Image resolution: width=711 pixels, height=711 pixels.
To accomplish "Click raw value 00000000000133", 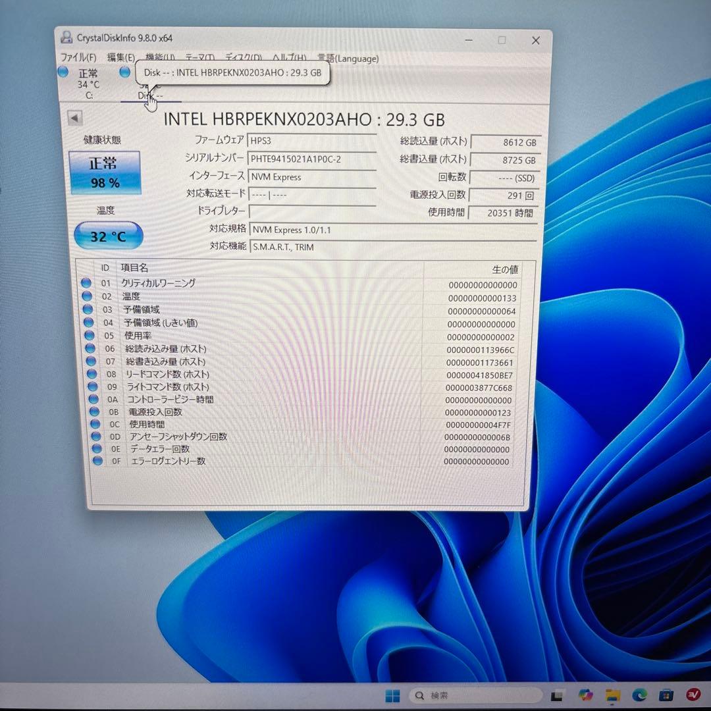I will 482,298.
